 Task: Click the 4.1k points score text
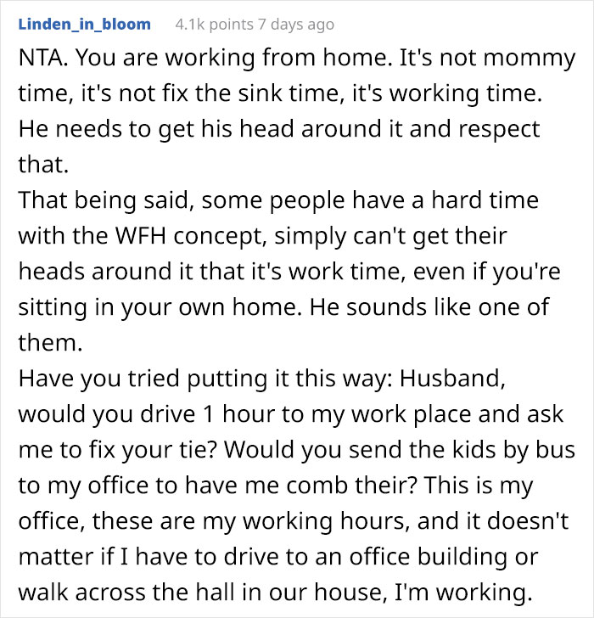[215, 25]
